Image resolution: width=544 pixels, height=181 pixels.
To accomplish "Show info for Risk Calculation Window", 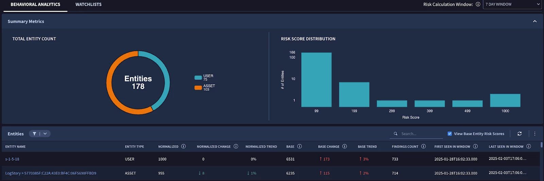I will (478, 4).
